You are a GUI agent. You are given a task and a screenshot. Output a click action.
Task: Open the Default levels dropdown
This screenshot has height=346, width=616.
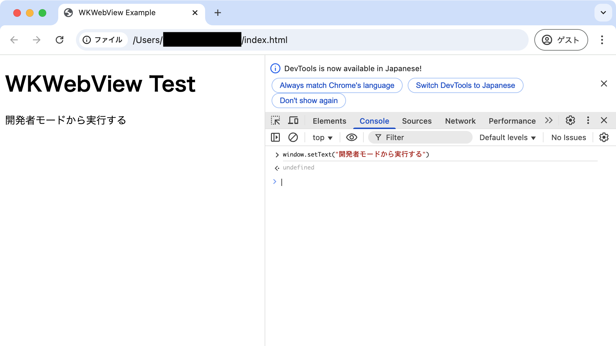[507, 137]
